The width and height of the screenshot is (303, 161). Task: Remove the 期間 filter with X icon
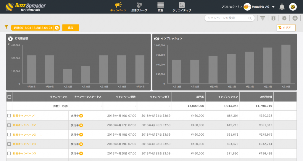[57, 28]
